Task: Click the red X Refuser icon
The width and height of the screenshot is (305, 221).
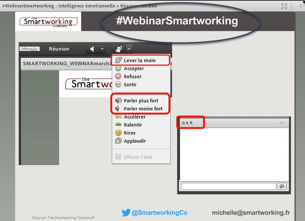Action: click(118, 76)
